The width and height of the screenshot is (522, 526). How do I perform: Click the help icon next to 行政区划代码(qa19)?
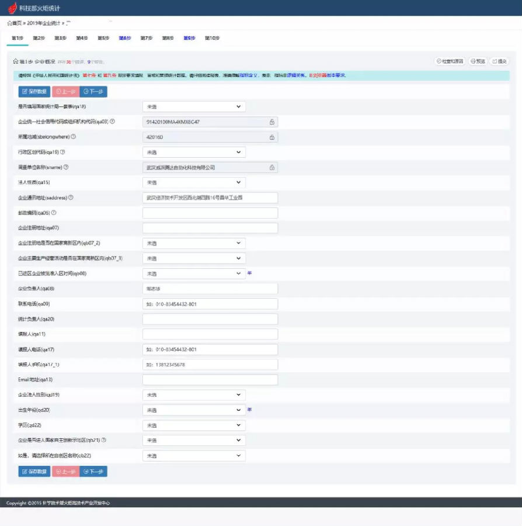pos(62,152)
